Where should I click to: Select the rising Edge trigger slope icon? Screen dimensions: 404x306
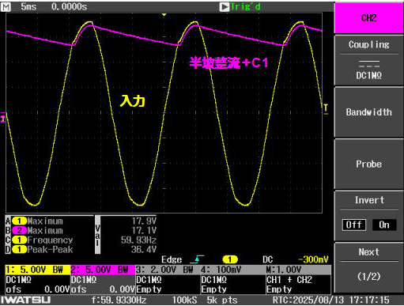pos(198,259)
